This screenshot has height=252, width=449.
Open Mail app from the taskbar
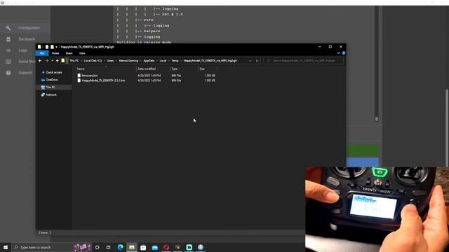[154, 247]
